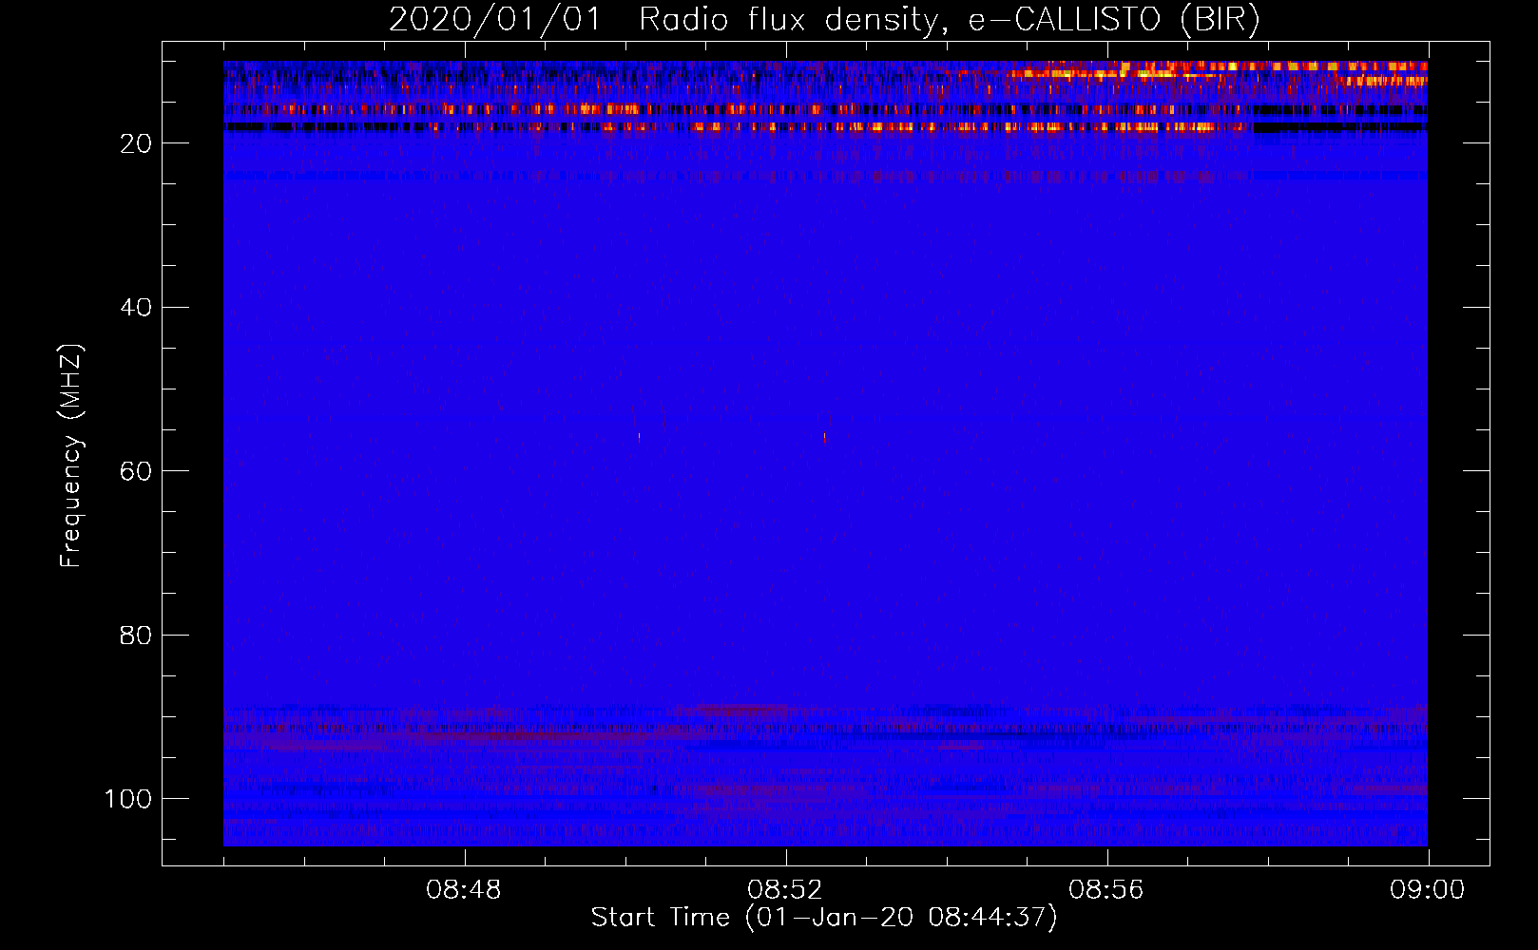Click the 'Frequency (MHZ)' axis label
The width and height of the screenshot is (1538, 950).
pos(71,455)
